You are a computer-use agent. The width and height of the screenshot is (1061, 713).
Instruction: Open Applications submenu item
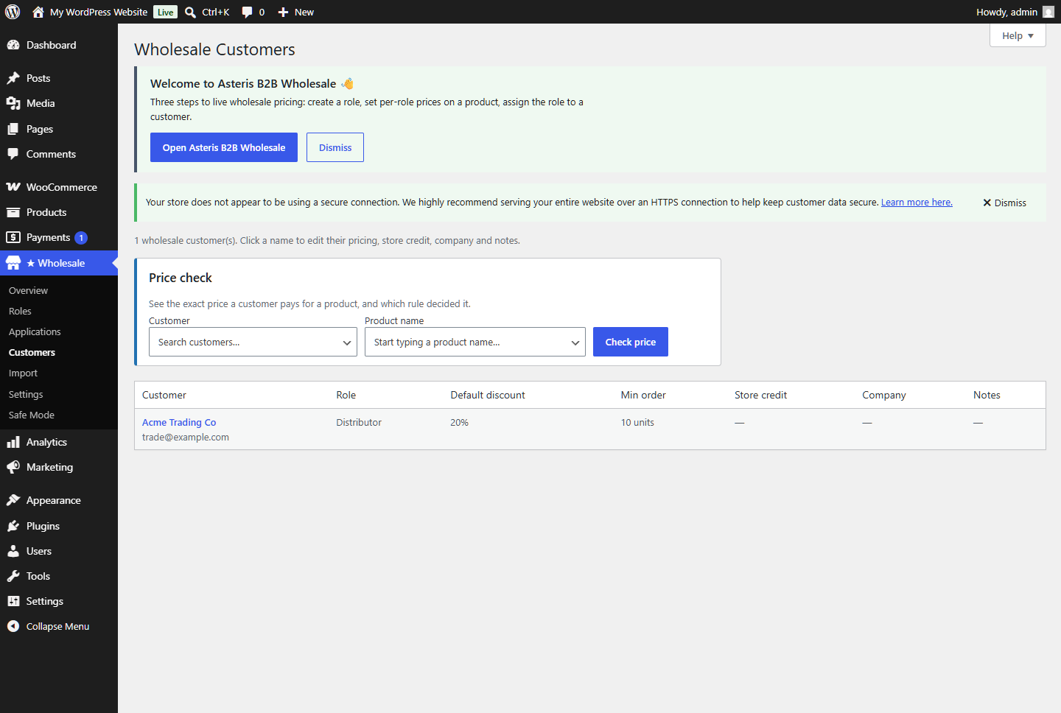35,332
